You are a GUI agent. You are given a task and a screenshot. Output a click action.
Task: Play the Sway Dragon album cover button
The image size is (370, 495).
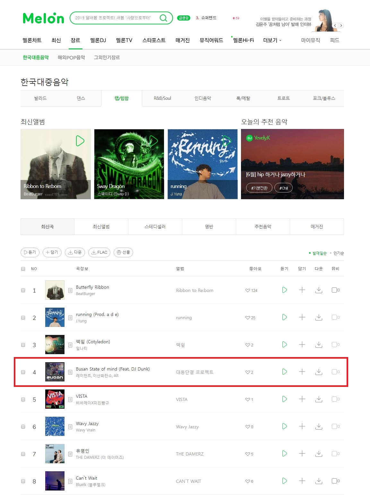pyautogui.click(x=153, y=141)
